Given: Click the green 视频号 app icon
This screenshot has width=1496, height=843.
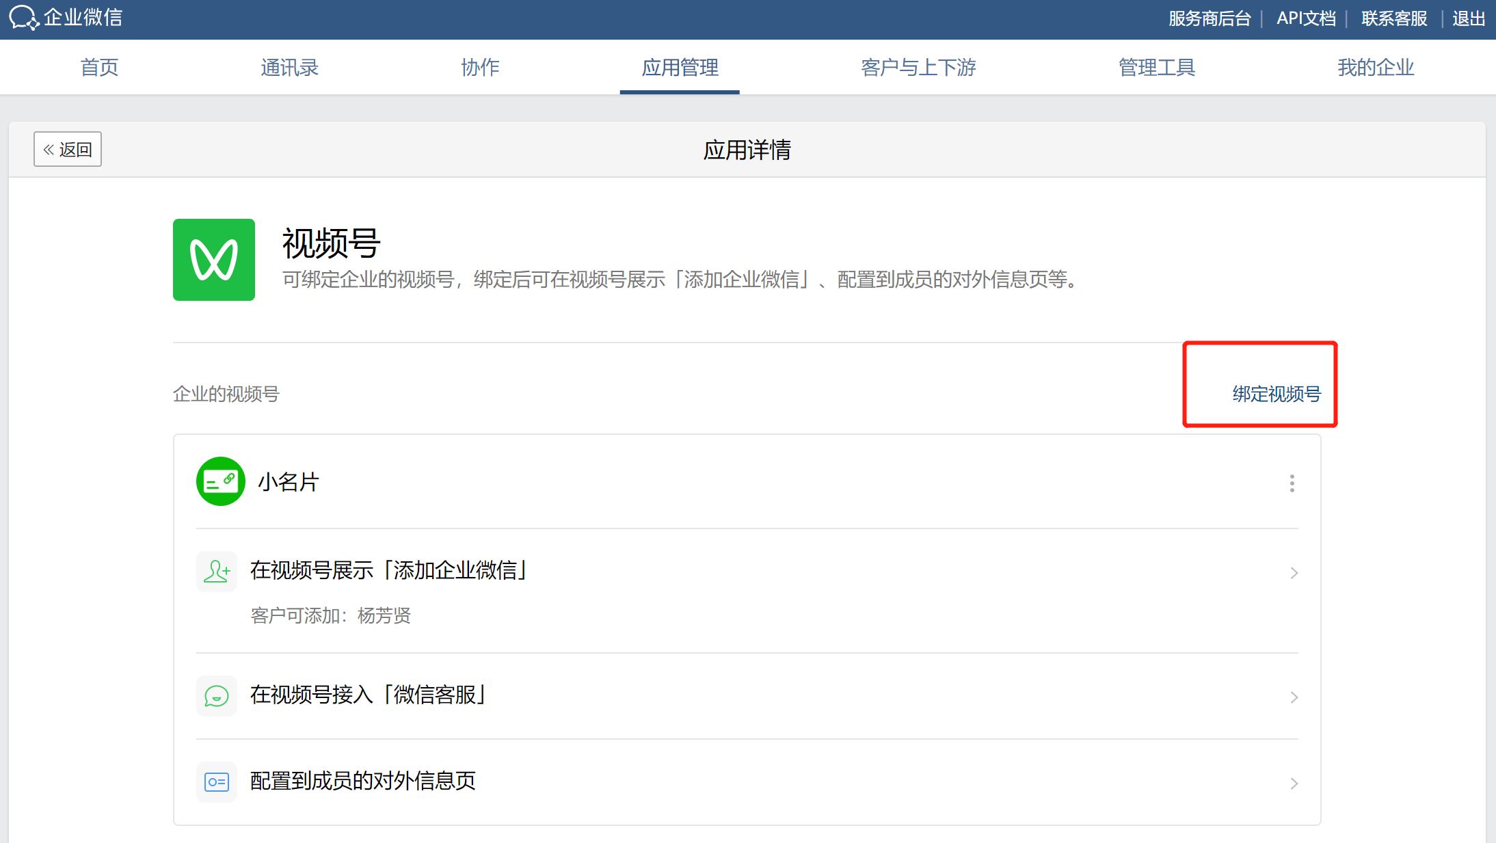Looking at the screenshot, I should tap(214, 260).
